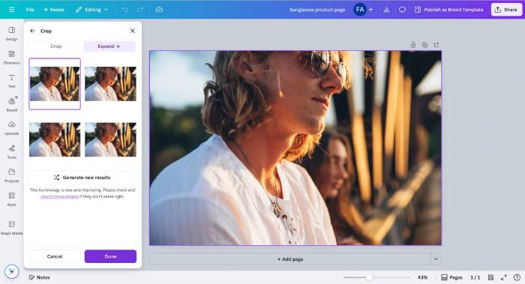Open the Projects sidebar panel

[x=12, y=175]
